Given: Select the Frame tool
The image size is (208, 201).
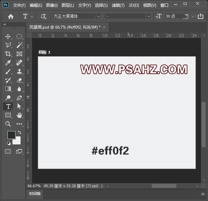Looking at the screenshot, I should pos(19,54).
